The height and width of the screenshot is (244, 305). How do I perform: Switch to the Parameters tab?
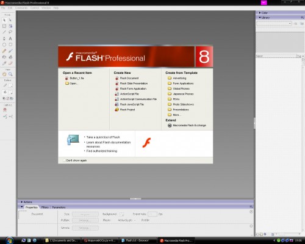pyautogui.click(x=59, y=207)
